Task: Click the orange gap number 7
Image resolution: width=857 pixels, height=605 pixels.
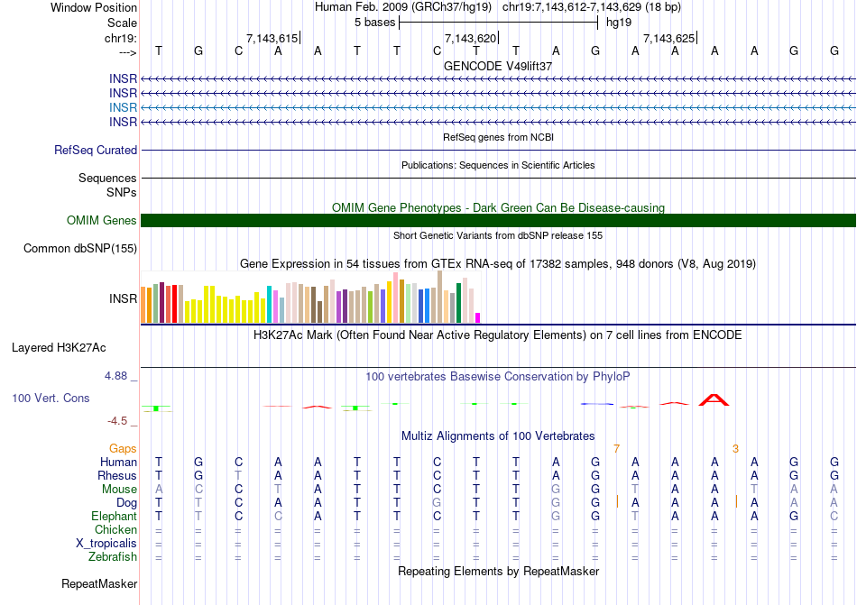Action: pos(616,448)
